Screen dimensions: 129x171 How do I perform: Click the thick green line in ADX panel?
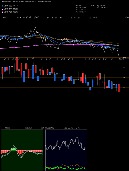tap(65, 168)
